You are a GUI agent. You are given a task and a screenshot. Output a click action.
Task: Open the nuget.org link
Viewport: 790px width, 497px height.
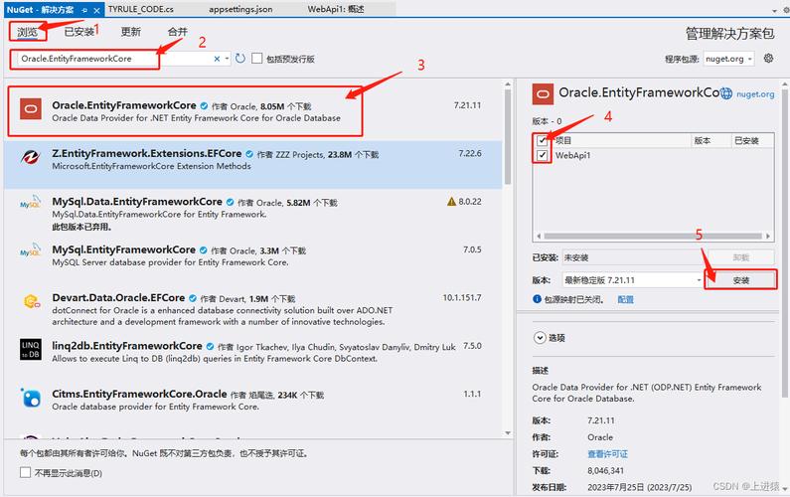[755, 93]
